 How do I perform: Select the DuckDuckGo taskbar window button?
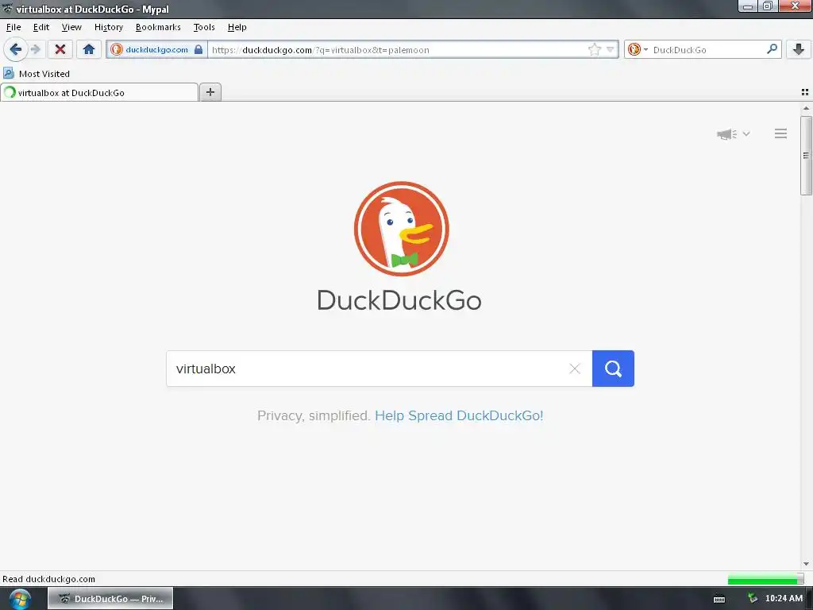click(110, 599)
